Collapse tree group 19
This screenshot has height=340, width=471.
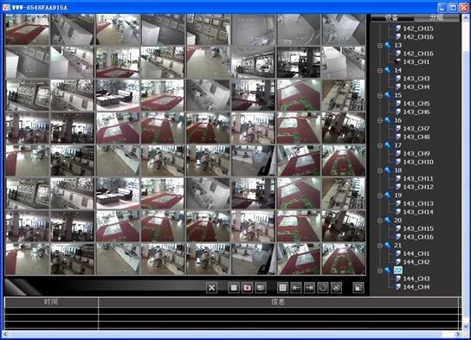380,196
